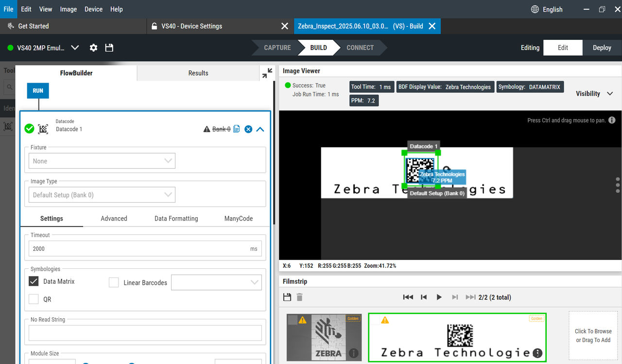Open the Image menu
Viewport: 622px width, 364px height.
click(69, 9)
